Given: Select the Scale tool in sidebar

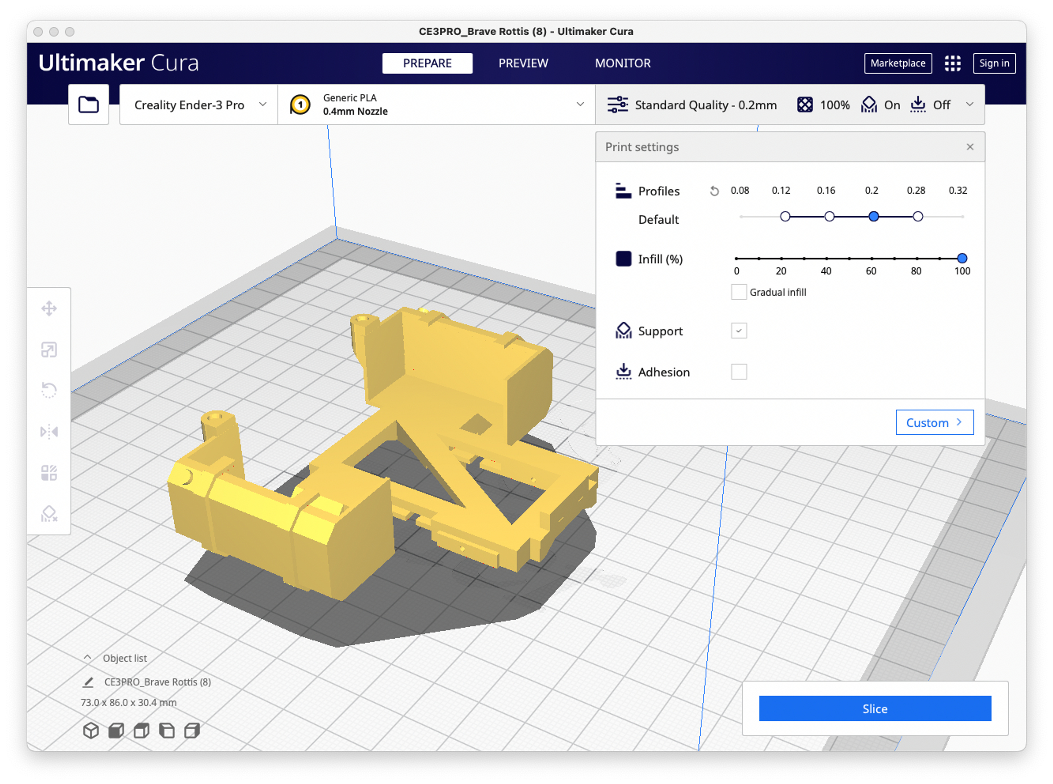Looking at the screenshot, I should click(x=49, y=350).
